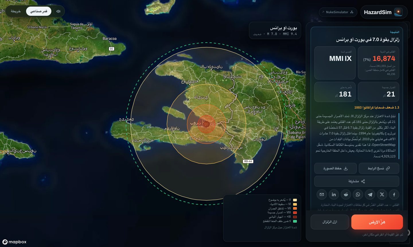
Task: Click the HazardSim logo icon
Action: (x=398, y=12)
